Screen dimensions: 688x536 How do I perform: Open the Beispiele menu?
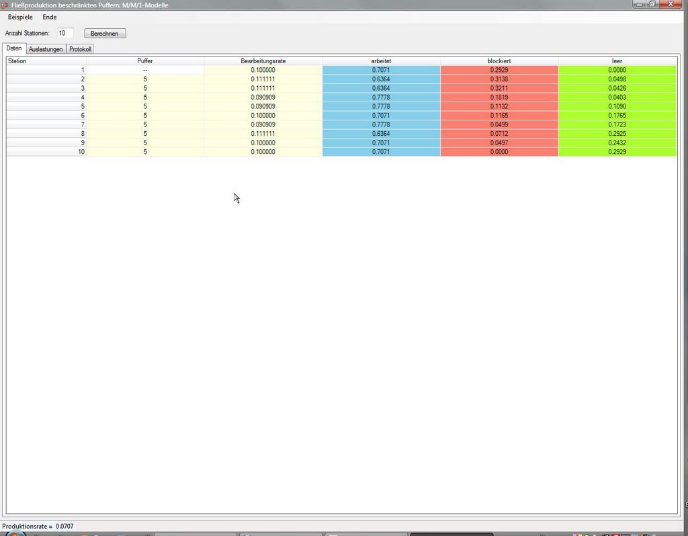(20, 17)
